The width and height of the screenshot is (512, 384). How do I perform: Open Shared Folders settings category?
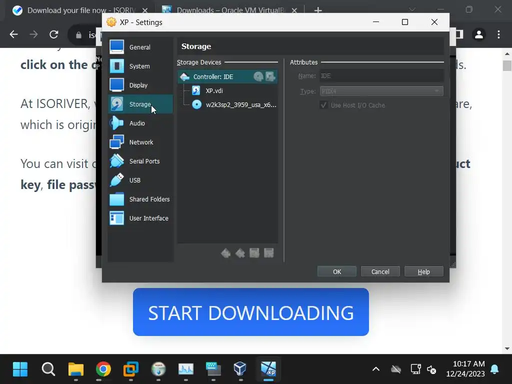(140, 199)
